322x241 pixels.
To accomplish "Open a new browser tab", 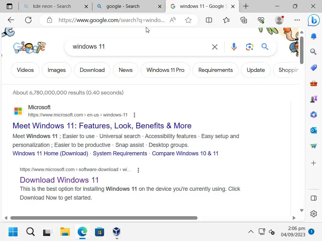I will pos(246,6).
